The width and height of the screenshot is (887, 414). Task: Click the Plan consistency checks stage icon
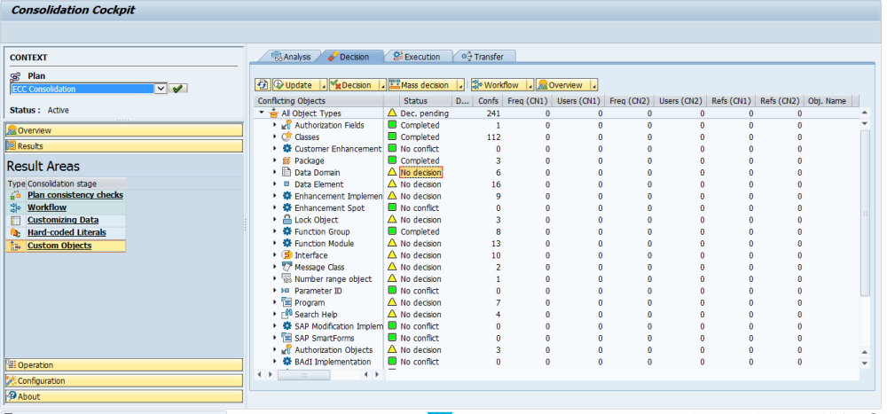[x=15, y=194]
